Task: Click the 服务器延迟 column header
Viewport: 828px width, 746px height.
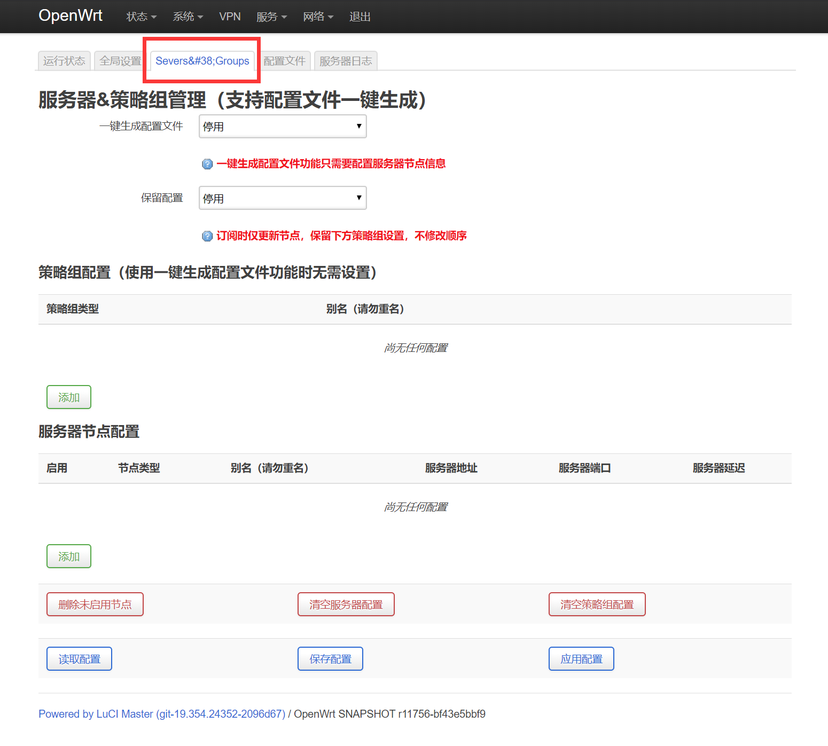Action: click(719, 468)
